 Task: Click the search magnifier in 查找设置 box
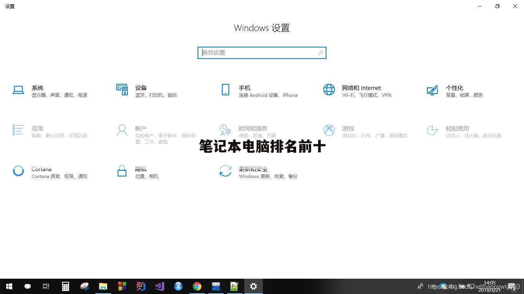(320, 53)
